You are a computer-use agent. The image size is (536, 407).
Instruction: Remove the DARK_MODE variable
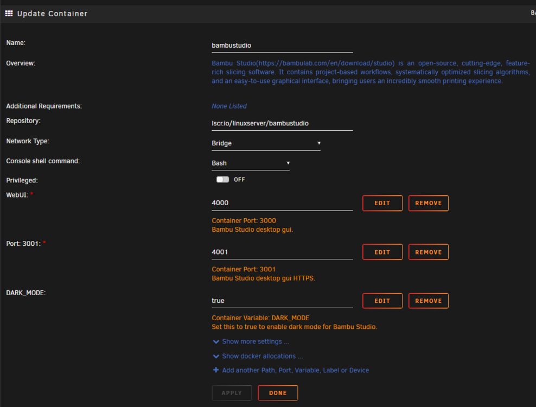(x=429, y=301)
